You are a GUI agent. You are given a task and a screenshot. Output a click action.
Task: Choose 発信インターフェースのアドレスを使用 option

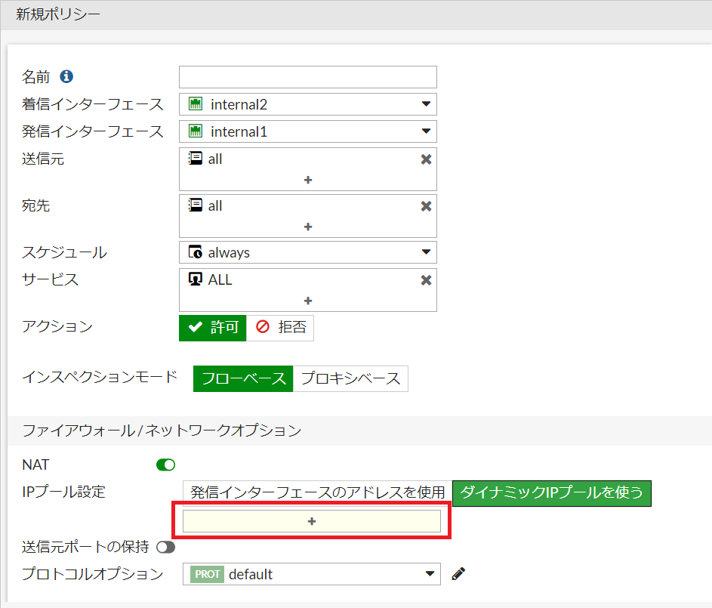pos(317,492)
